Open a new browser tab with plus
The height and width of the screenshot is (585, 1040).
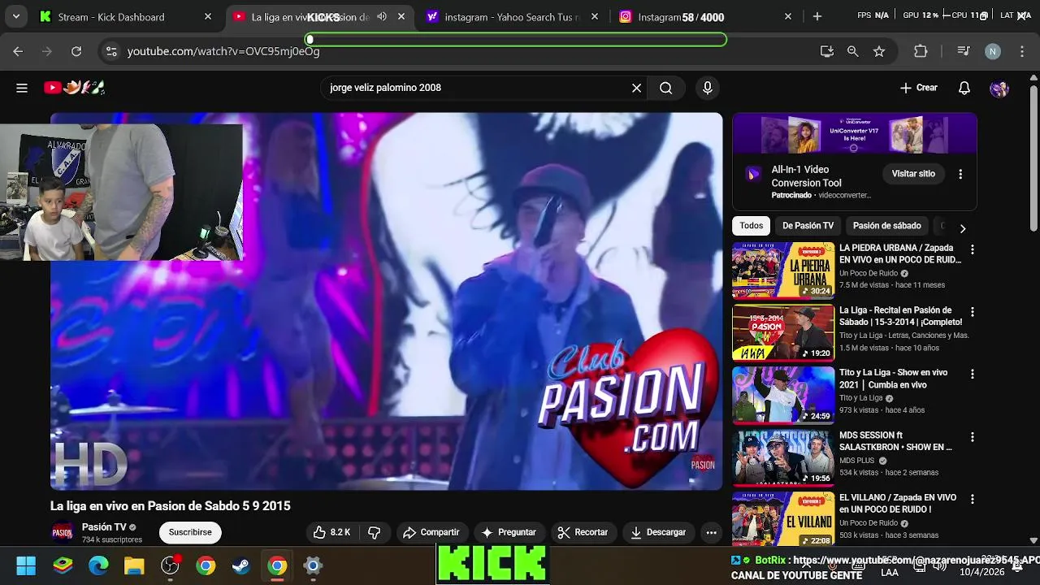click(817, 16)
